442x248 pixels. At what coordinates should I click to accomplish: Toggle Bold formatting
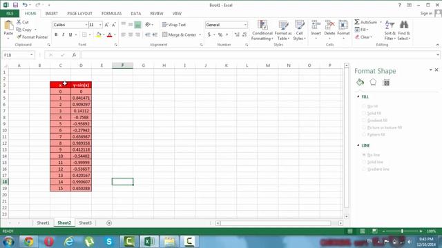coord(56,34)
